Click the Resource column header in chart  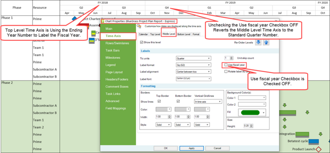click(x=40, y=7)
